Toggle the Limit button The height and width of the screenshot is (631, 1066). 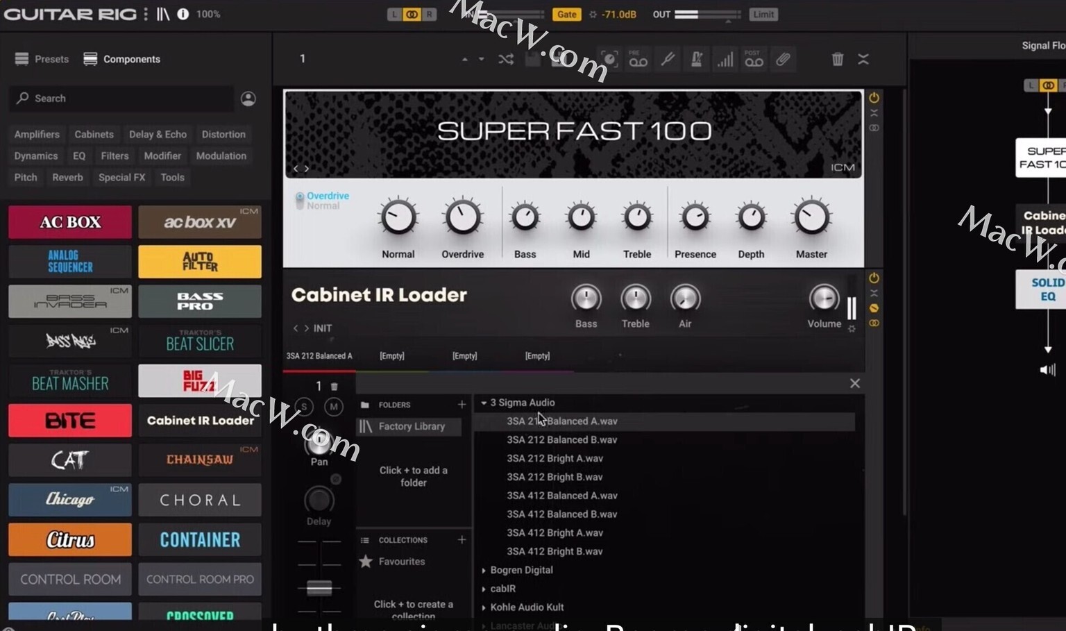[x=763, y=14]
